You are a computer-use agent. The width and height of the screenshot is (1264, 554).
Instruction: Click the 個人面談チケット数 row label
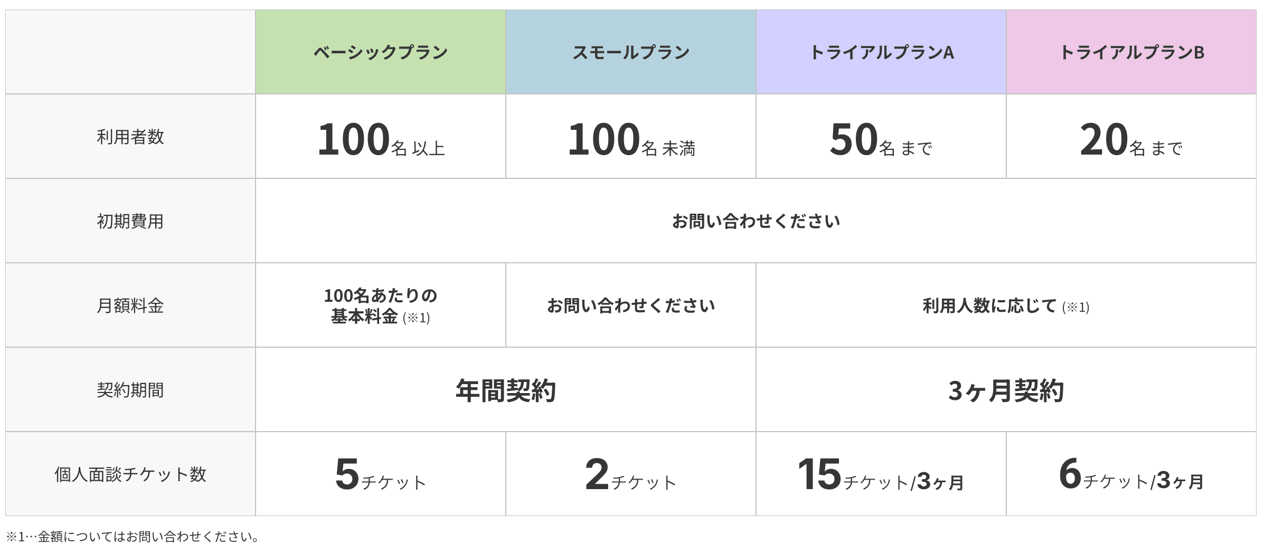[x=130, y=474]
